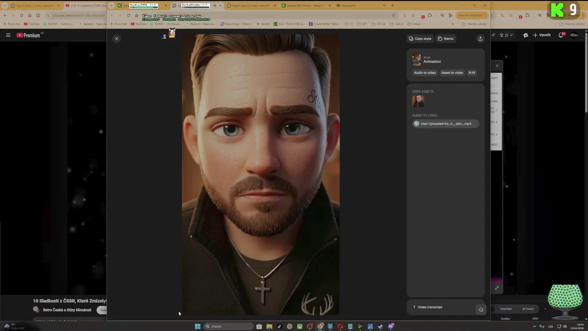Select the Overview tab at bottom right
The width and height of the screenshot is (588, 331).
point(506,309)
